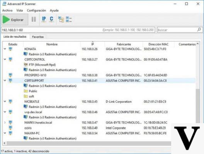Click IP address 192.168.0.41

click(89, 81)
